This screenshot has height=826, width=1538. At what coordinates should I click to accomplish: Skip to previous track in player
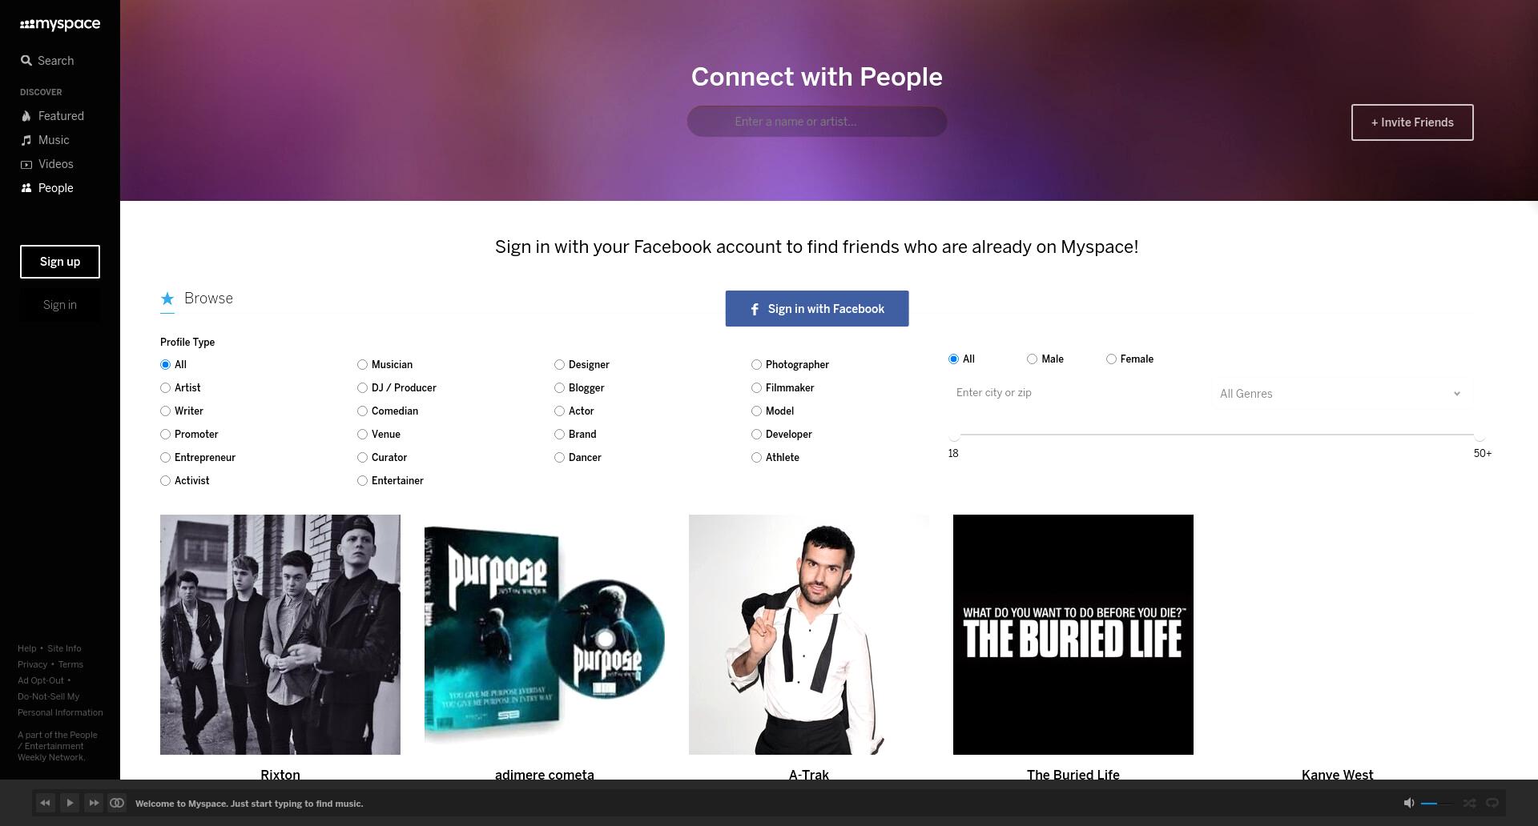[x=46, y=803]
